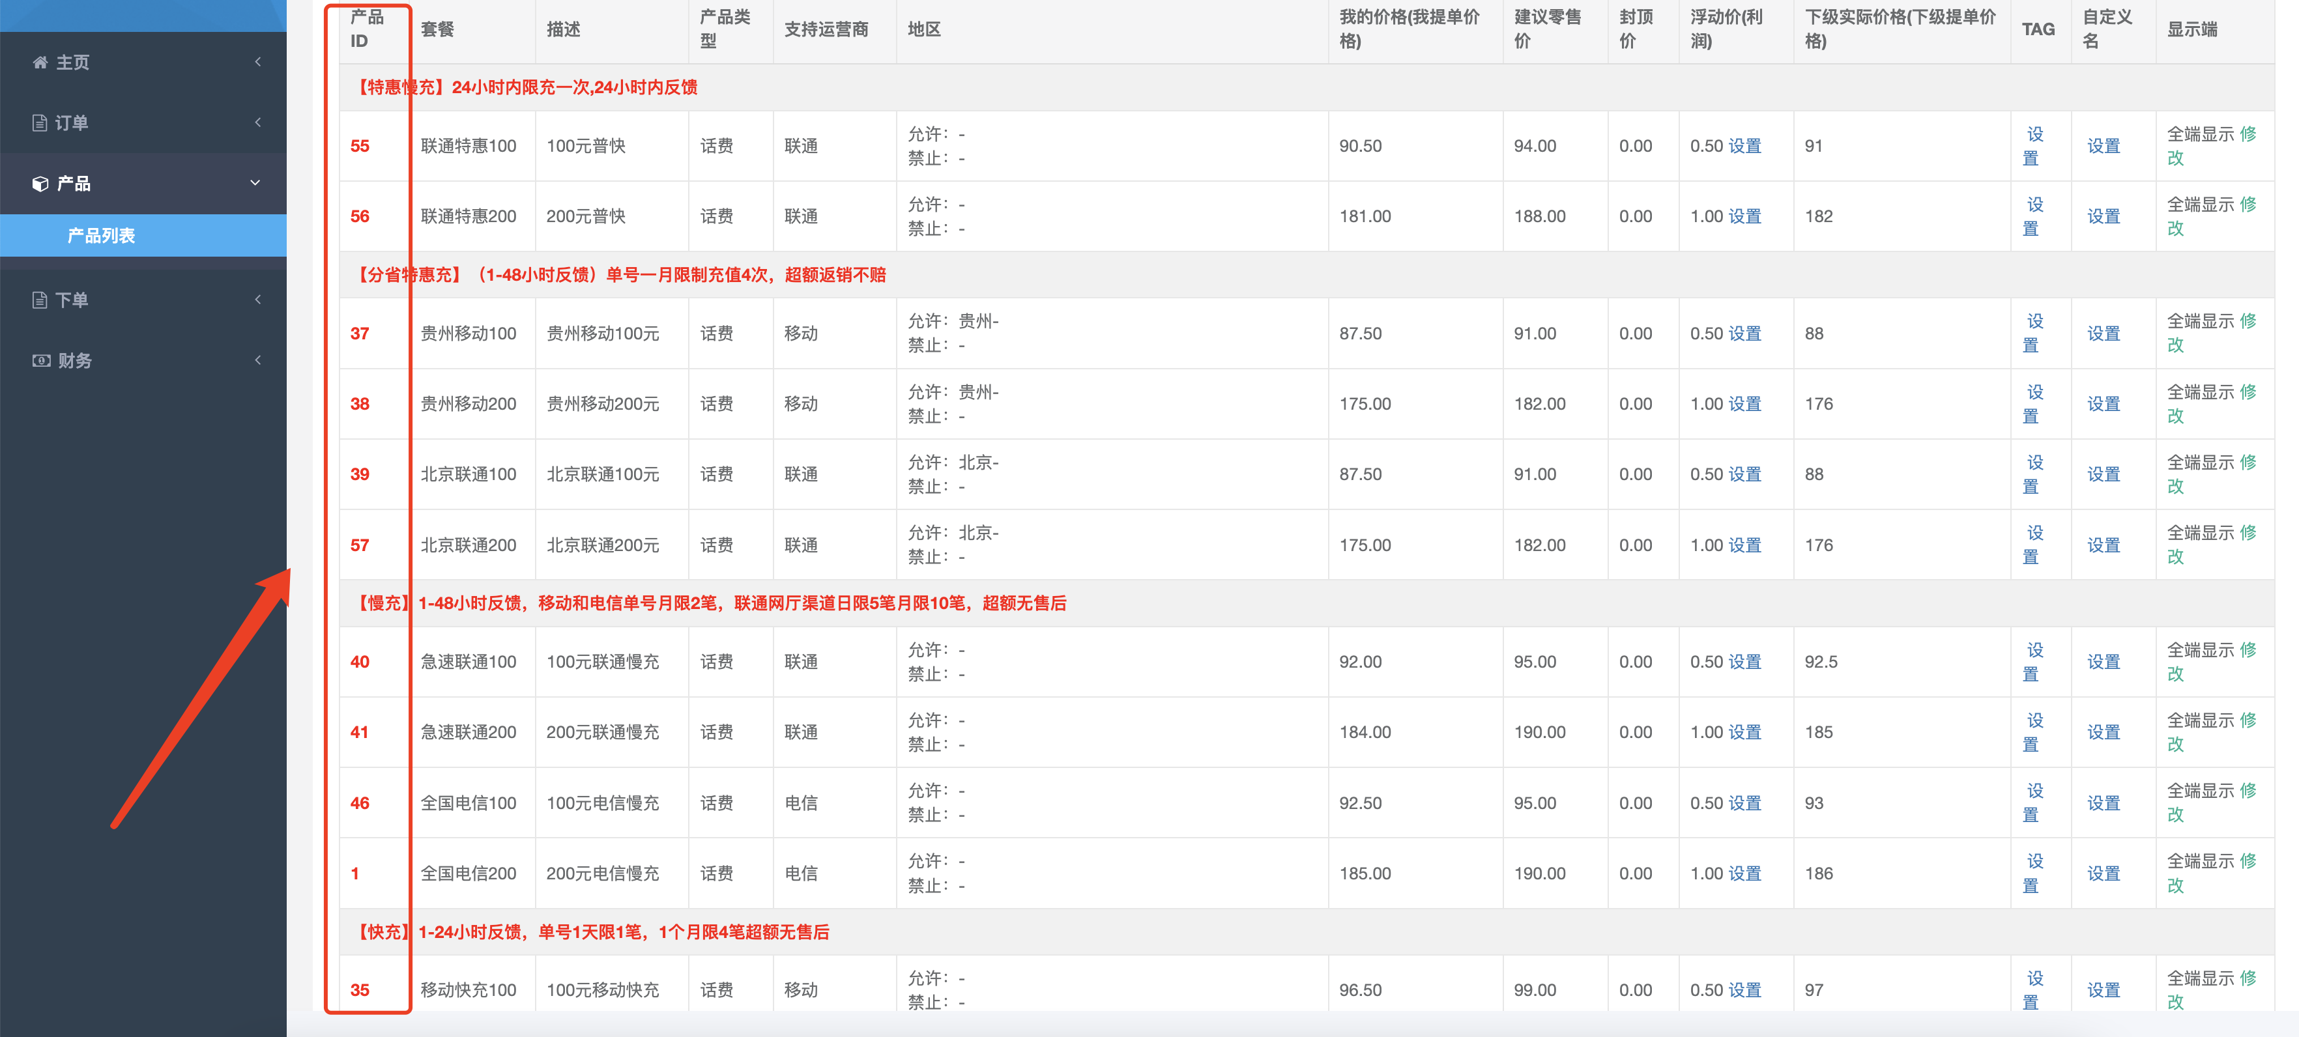Click product ID 57 cell
This screenshot has width=2299, height=1037.
(x=360, y=545)
